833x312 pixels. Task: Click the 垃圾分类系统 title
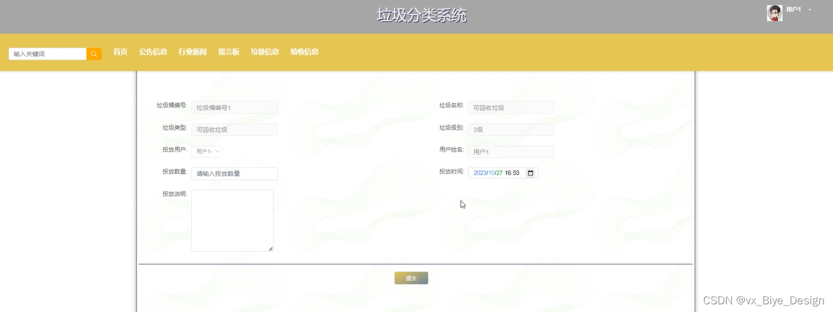coord(422,15)
